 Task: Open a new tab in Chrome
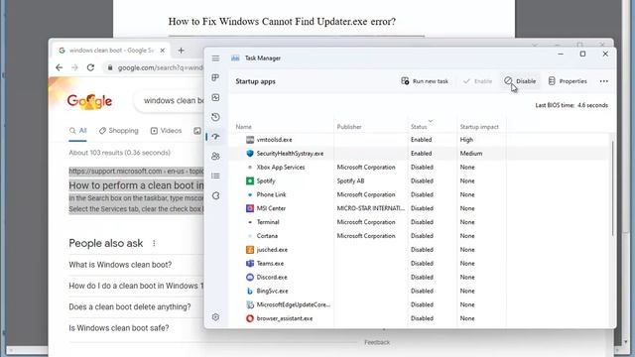tap(181, 51)
